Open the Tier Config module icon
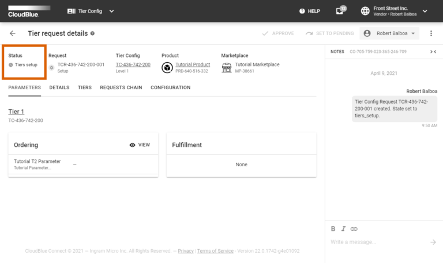The height and width of the screenshot is (263, 443). click(71, 11)
